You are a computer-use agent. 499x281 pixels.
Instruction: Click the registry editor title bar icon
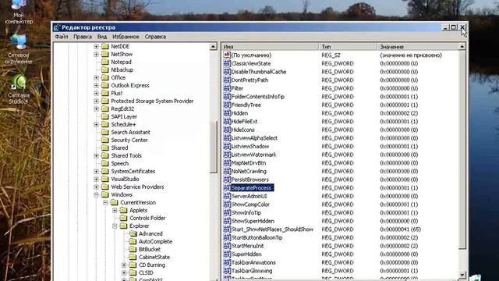(x=57, y=27)
